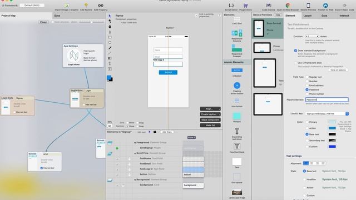This screenshot has width=356, height=200.
Task: Click the Add State button
Action: coord(167,132)
